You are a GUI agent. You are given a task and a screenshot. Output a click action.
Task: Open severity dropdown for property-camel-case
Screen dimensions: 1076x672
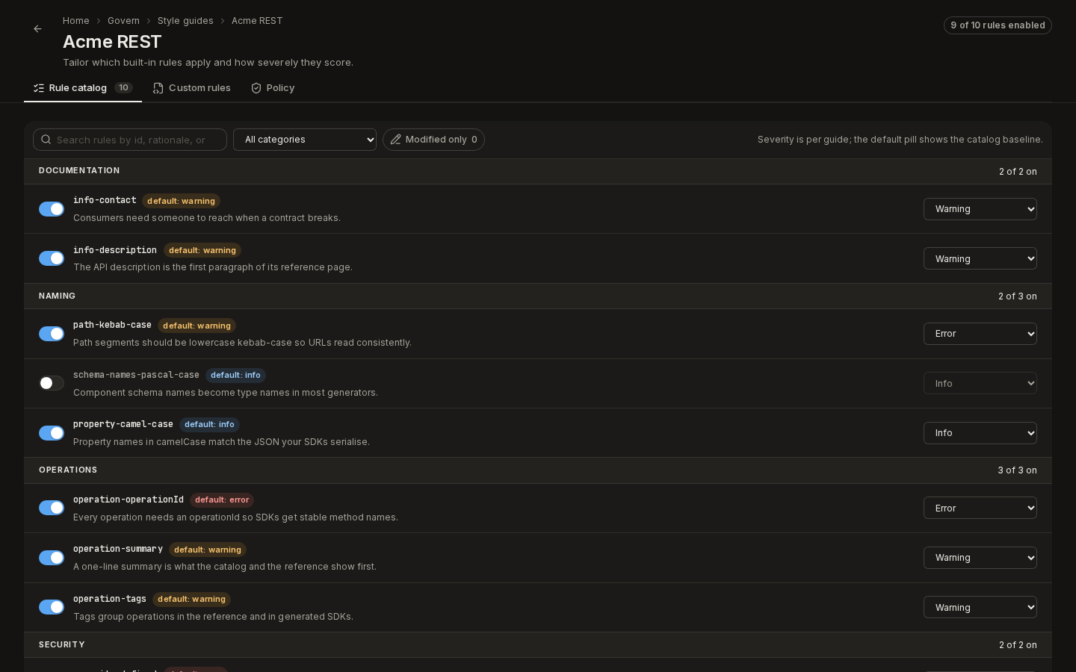point(980,433)
